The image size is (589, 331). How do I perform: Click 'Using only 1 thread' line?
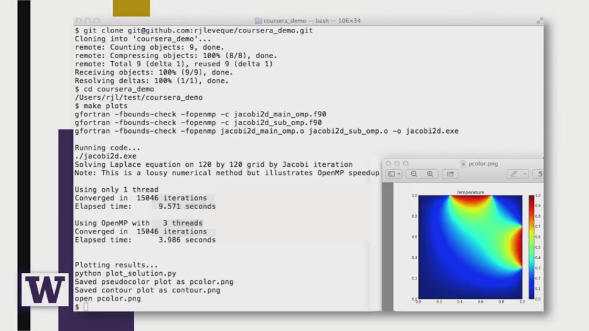117,189
